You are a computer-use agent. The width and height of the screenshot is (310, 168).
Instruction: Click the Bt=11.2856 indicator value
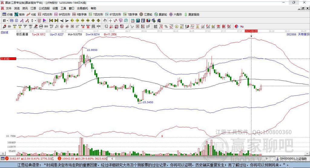point(110,35)
